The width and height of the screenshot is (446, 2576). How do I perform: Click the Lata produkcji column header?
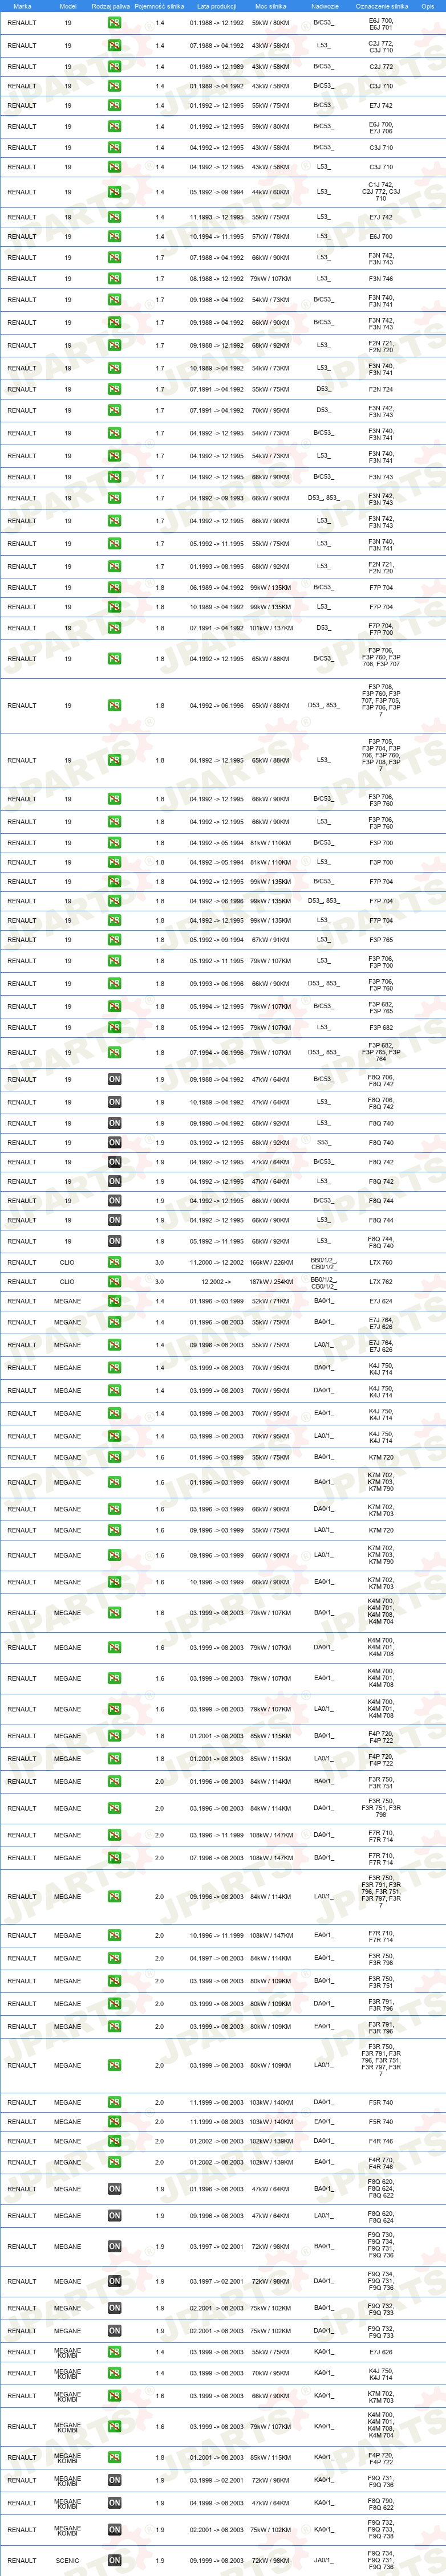pyautogui.click(x=217, y=6)
